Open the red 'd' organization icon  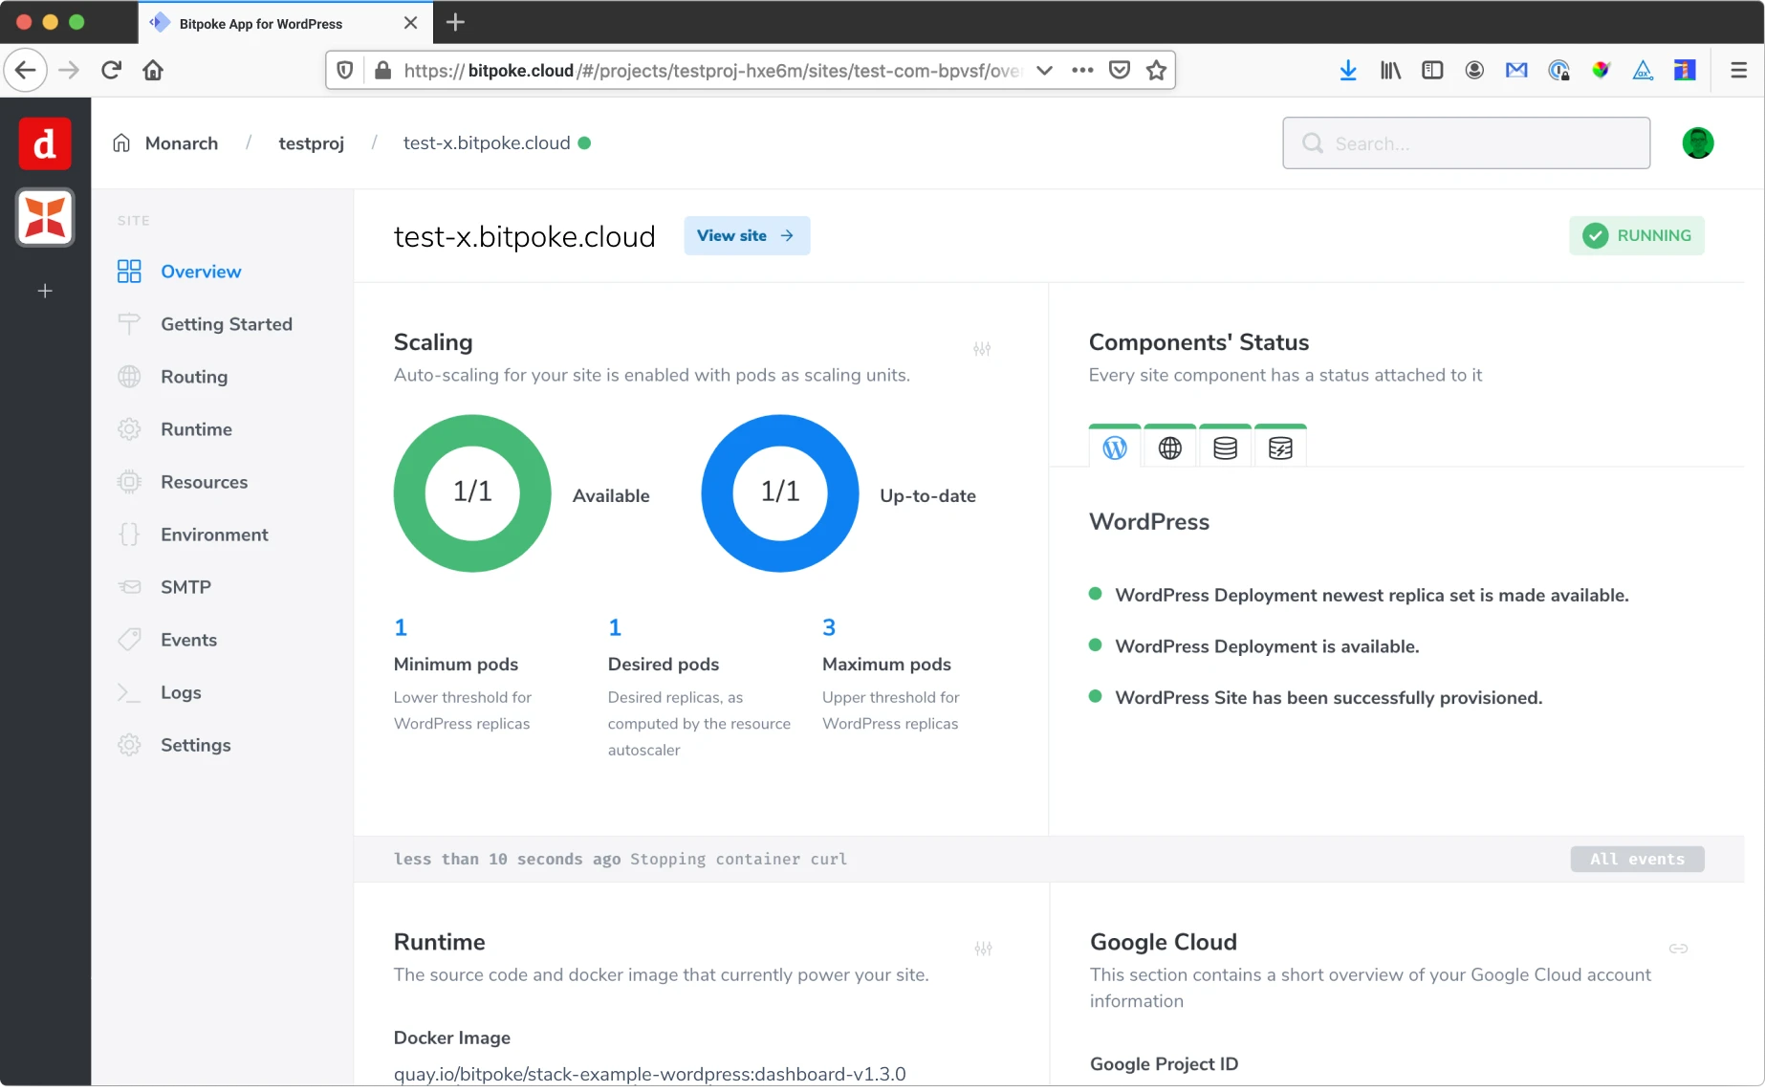[45, 144]
